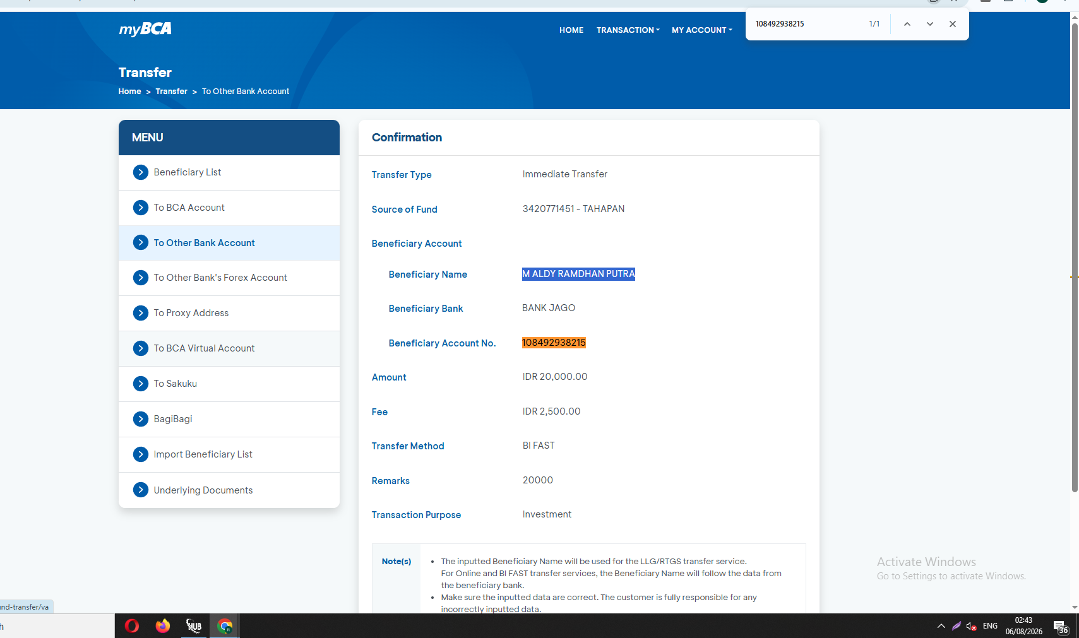Click BI FAST transfer method value
This screenshot has height=638, width=1079.
(x=539, y=446)
